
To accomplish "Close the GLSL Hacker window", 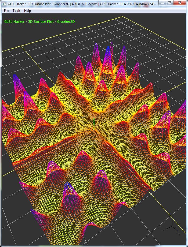I will [180, 3].
